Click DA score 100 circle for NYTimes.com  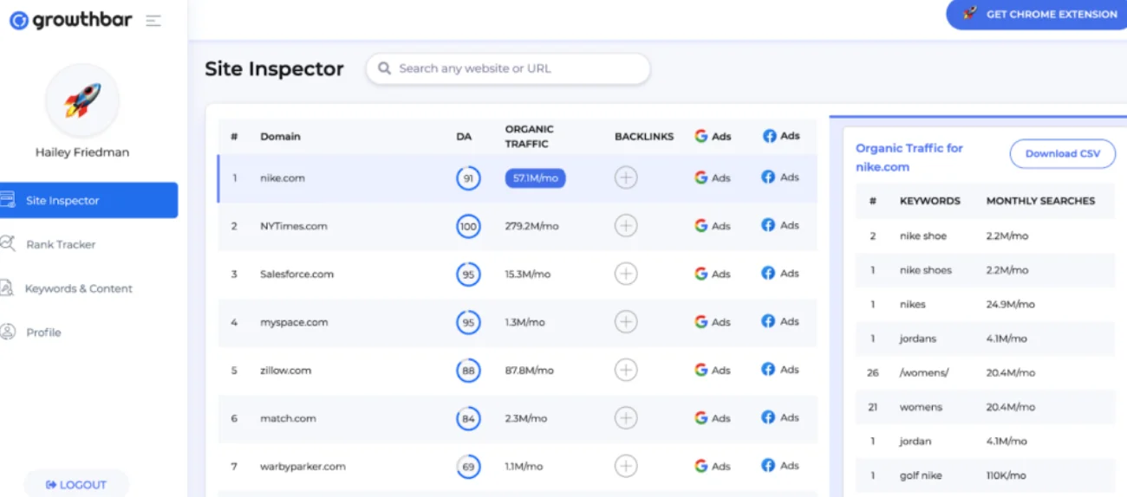click(468, 227)
